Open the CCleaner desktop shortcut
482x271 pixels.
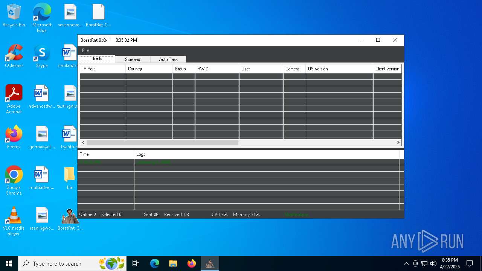14,56
